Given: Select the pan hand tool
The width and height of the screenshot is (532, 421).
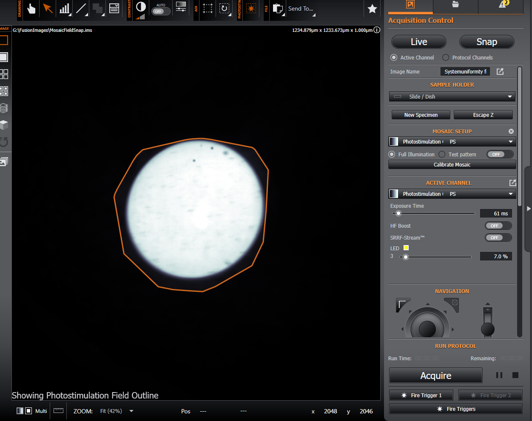Looking at the screenshot, I should pyautogui.click(x=31, y=8).
